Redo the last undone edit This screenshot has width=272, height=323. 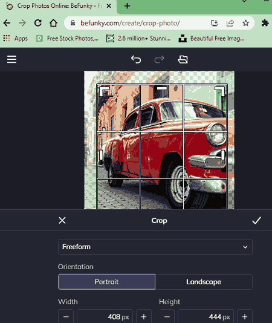[x=159, y=59]
